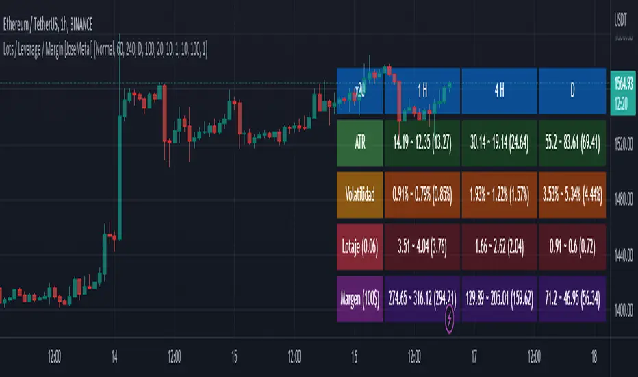Image resolution: width=638 pixels, height=377 pixels.
Task: Click the purple lightning bolt icon
Action: pyautogui.click(x=449, y=318)
